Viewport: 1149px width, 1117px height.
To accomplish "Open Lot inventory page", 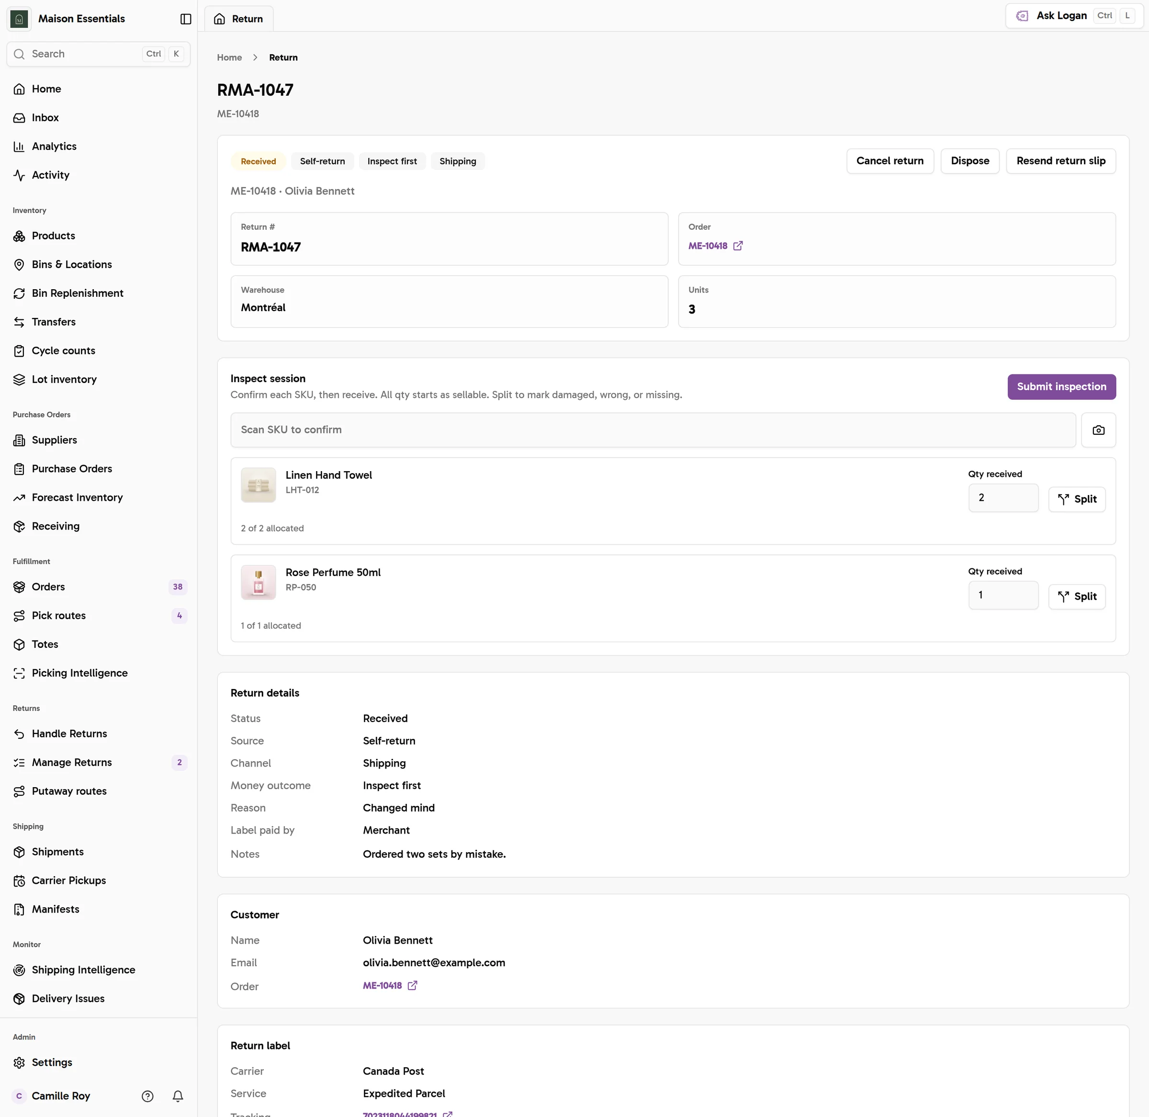I will pyautogui.click(x=99, y=380).
